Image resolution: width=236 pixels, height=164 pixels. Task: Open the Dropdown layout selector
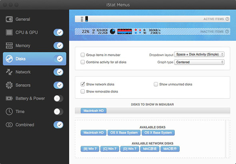click(199, 54)
